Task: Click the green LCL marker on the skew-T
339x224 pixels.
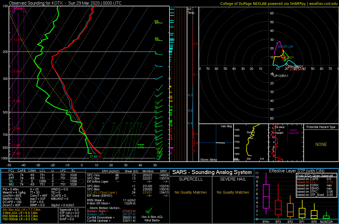Action: pos(141,146)
